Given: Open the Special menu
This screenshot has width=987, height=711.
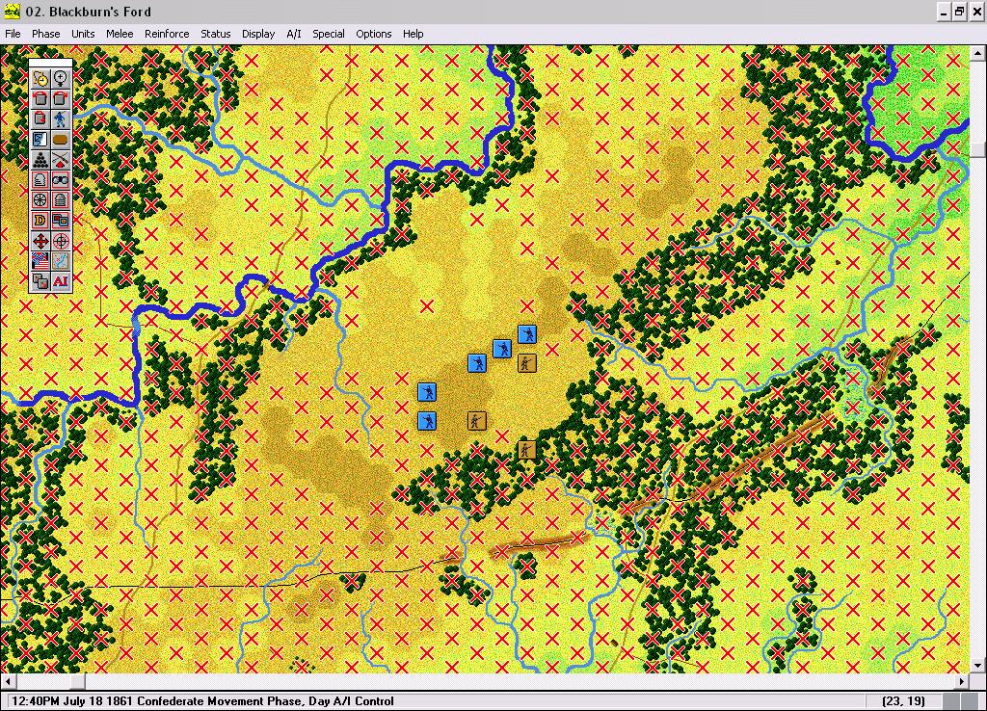Looking at the screenshot, I should click(x=328, y=34).
